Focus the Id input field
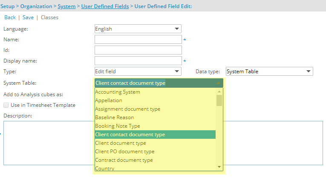 point(138,50)
